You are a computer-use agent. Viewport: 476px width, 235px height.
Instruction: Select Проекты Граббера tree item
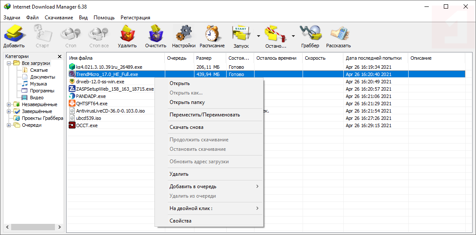[42, 118]
